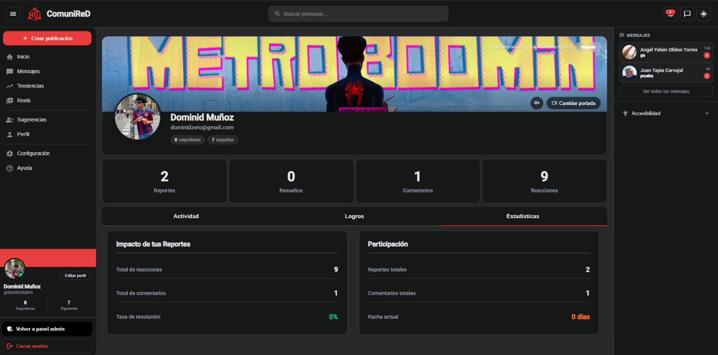Switch to the Logros tab
Viewport: 718px width, 355px height.
point(355,216)
